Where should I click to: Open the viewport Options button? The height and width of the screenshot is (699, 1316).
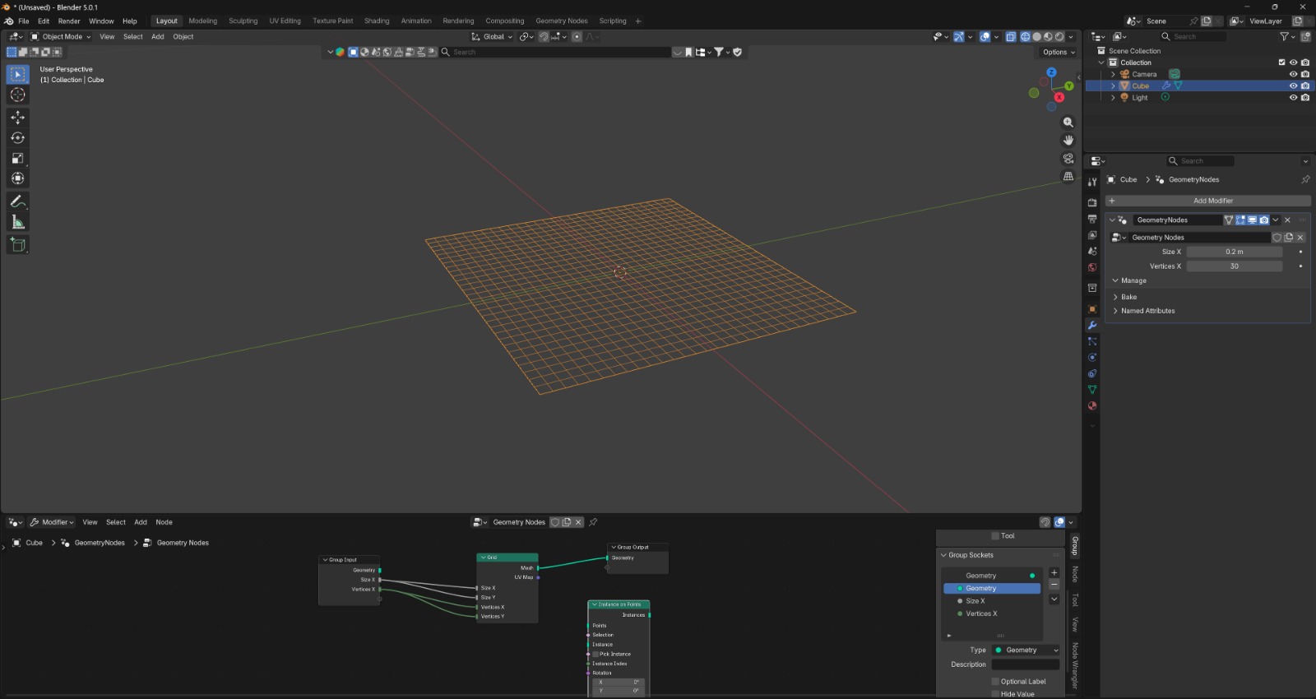click(x=1058, y=52)
